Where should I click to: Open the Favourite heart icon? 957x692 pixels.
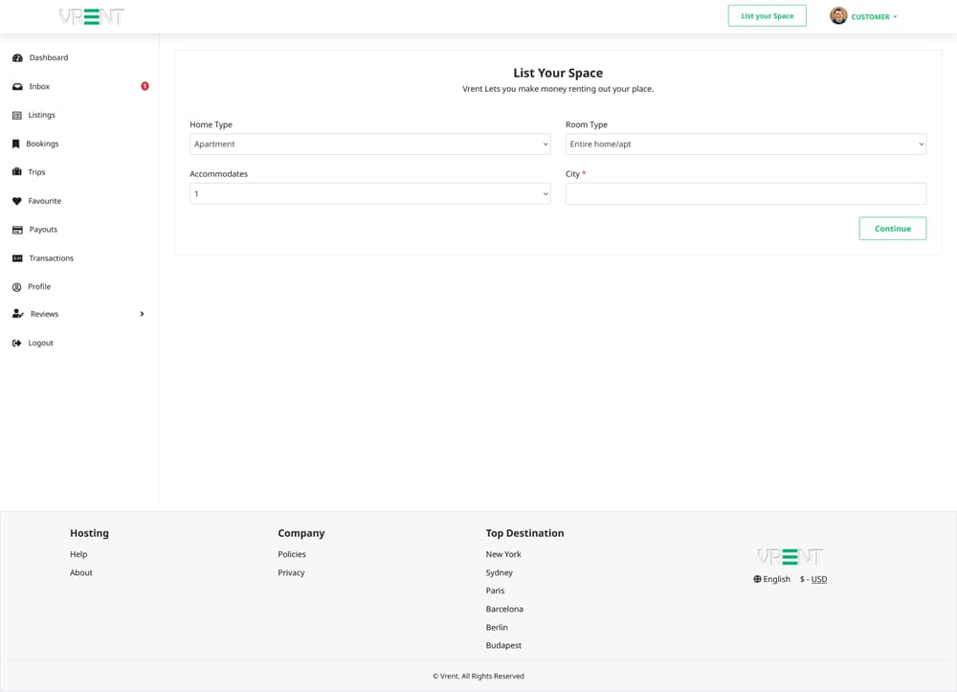[x=17, y=201]
